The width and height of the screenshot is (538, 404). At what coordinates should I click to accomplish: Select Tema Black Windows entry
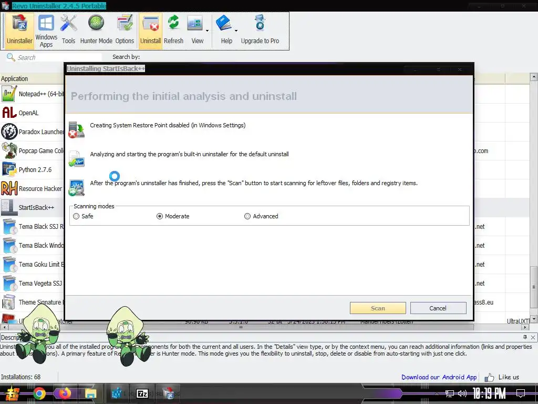click(x=32, y=245)
